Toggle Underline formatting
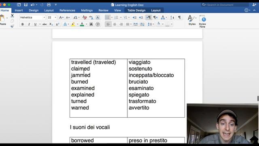Viewport: 259px width, 146px height. point(35,24)
